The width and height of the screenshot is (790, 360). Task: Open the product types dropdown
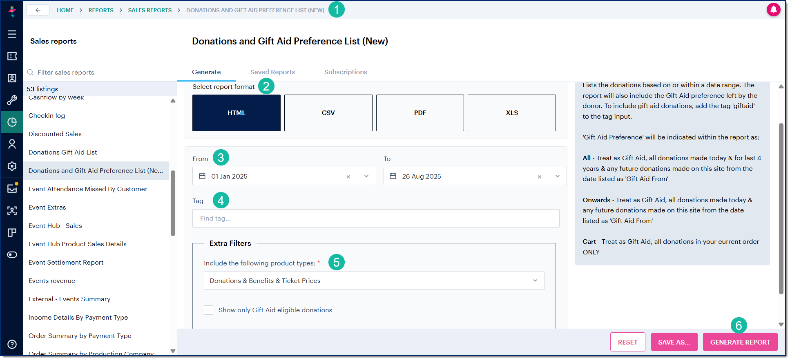point(374,280)
